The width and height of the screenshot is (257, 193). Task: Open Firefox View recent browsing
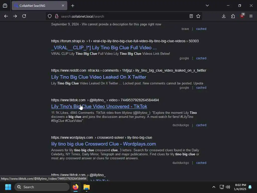pyautogui.click(x=5, y=6)
